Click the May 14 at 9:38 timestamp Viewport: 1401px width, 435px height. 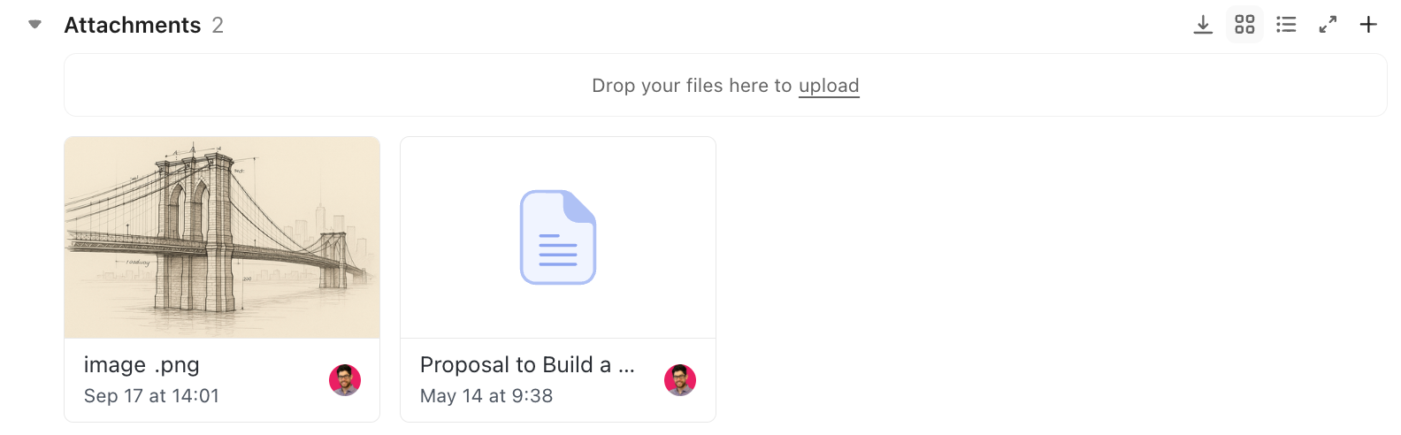[486, 396]
